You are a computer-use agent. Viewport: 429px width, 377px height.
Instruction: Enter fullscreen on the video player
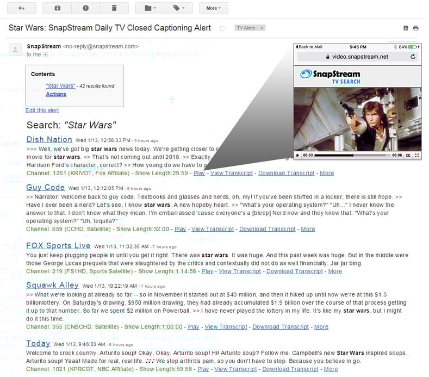(416, 155)
